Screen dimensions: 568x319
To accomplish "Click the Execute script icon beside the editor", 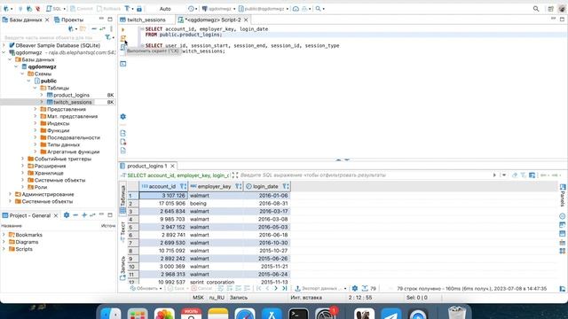I will 123,38.
